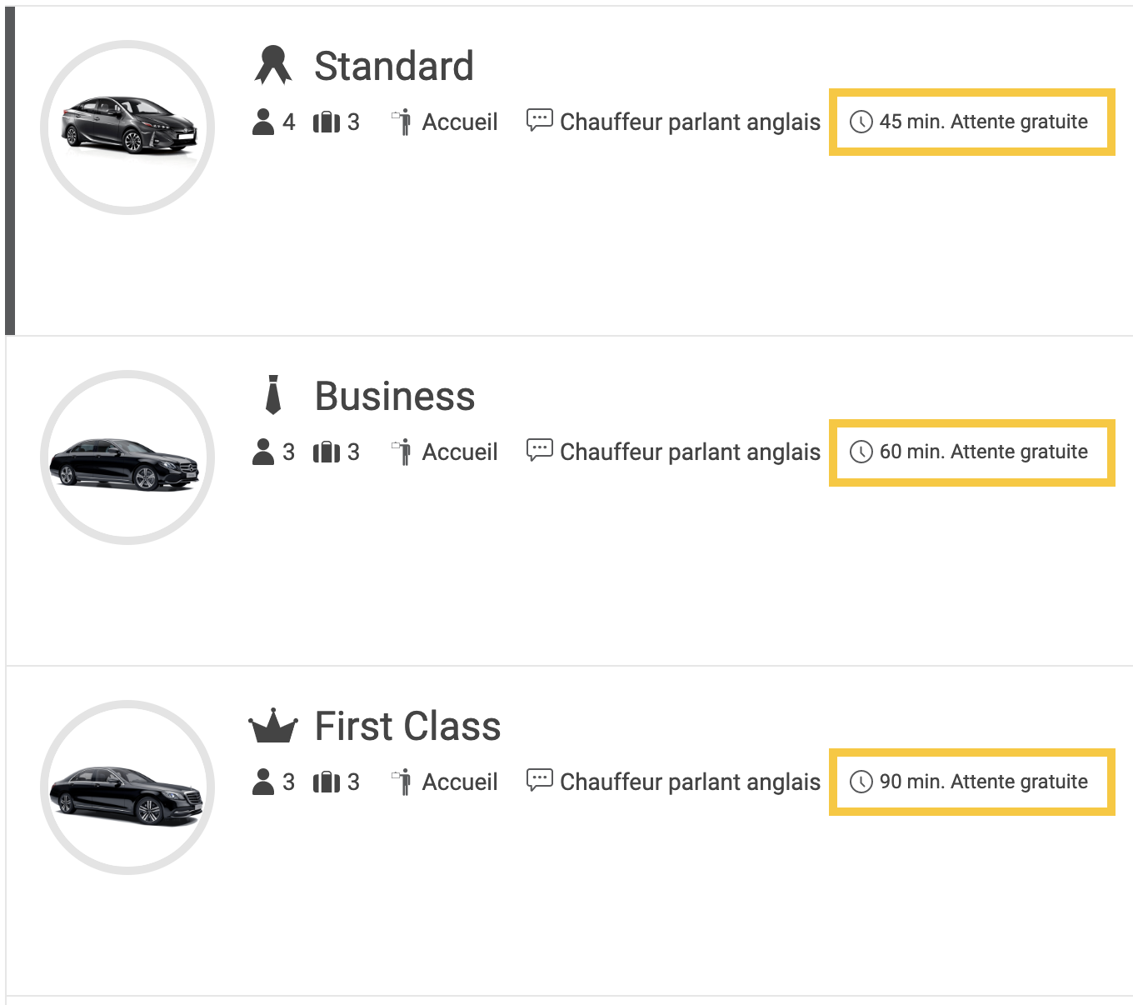The width and height of the screenshot is (1133, 1005).
Task: Click the luggage icon in Business row
Action: 327,452
